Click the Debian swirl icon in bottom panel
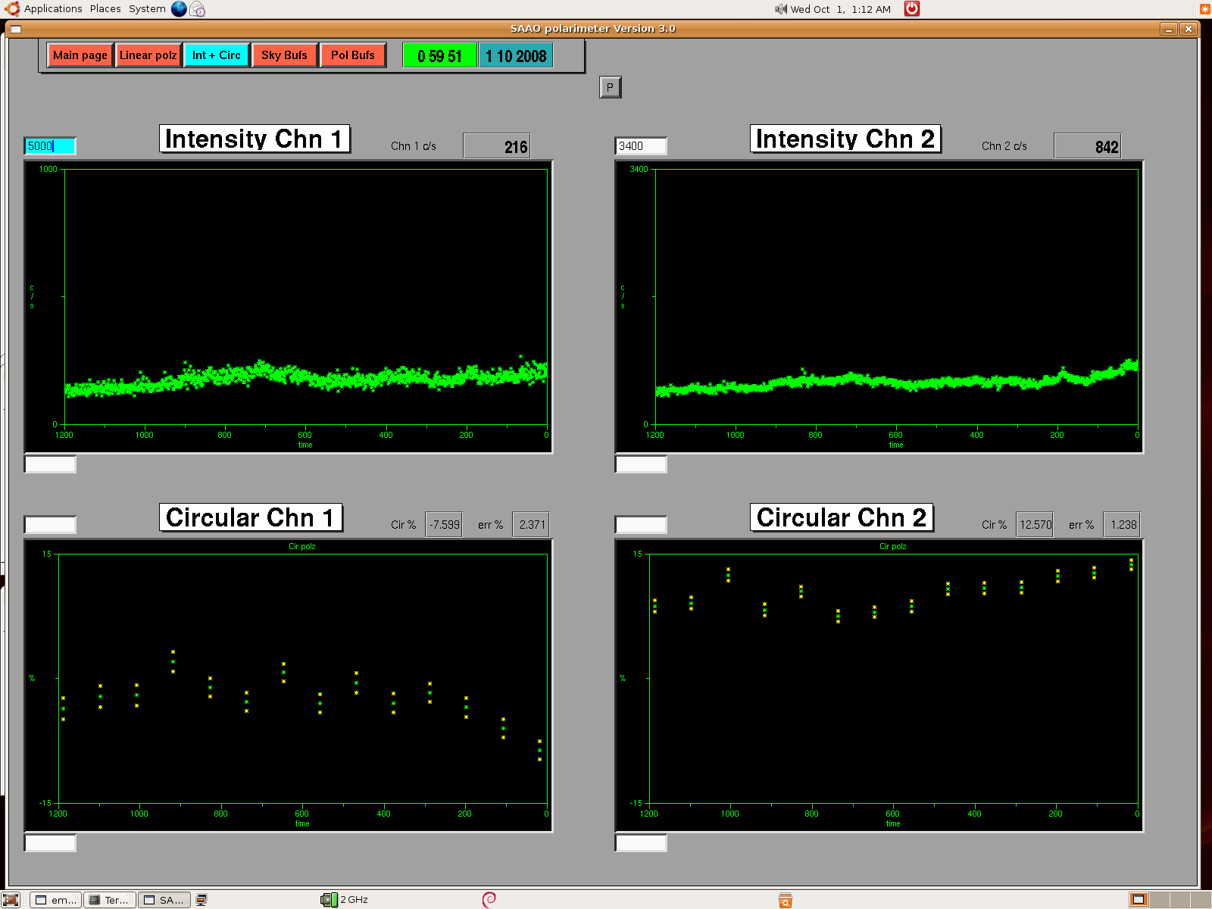 pos(489,899)
